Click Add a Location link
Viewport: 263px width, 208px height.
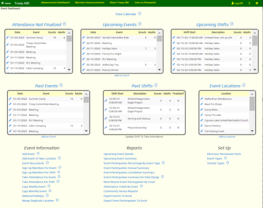227,137
